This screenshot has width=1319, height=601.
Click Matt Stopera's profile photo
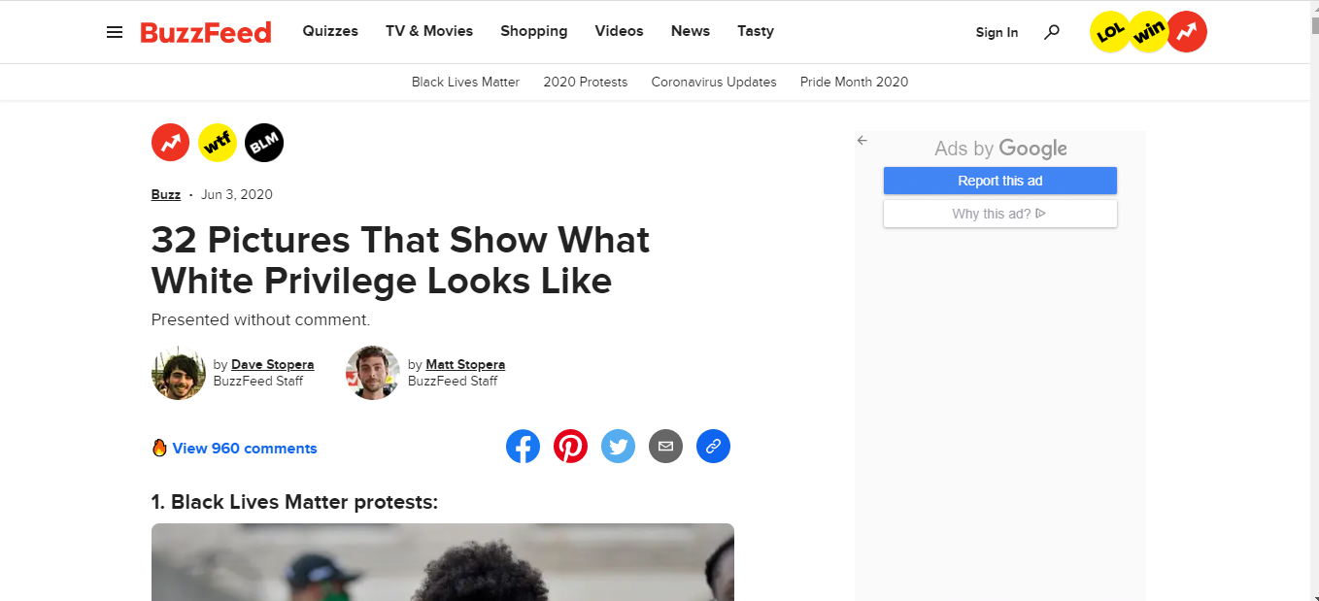point(373,373)
